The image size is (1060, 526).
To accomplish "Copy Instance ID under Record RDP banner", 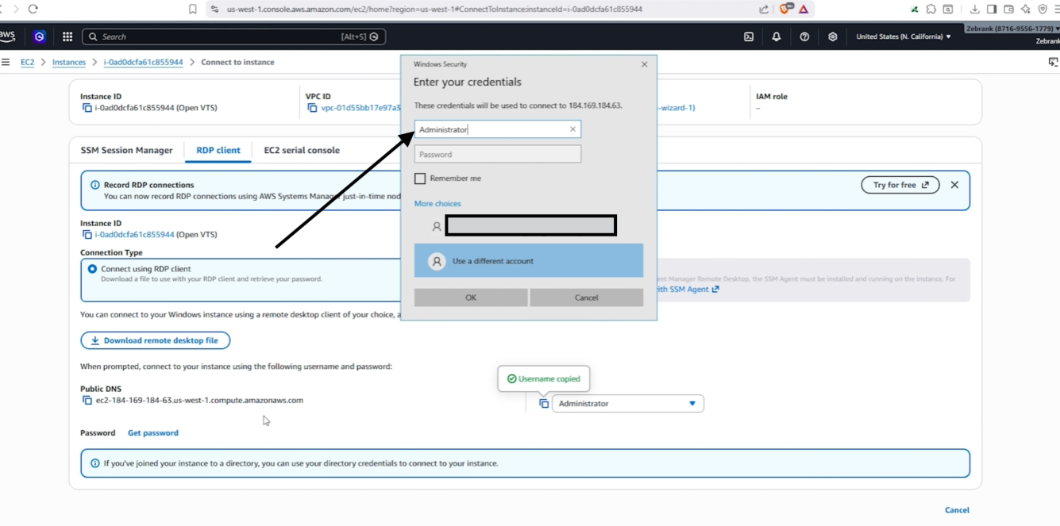I will 87,235.
